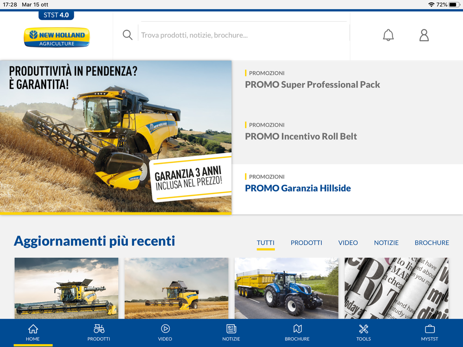The height and width of the screenshot is (347, 463).
Task: Tap the search magnifier icon
Action: [x=128, y=35]
